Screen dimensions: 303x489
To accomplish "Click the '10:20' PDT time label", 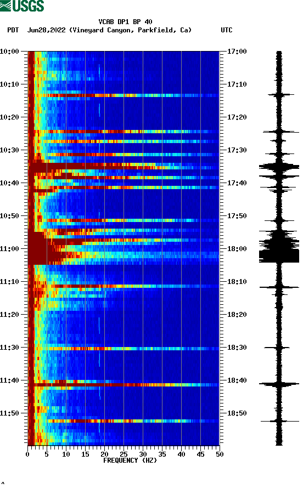I will coord(9,117).
